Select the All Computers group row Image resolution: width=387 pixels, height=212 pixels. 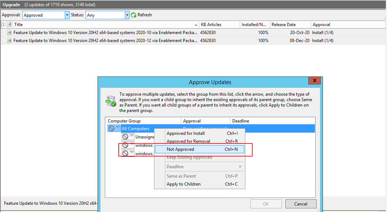click(211, 129)
